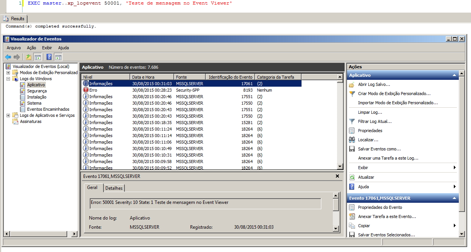This screenshot has width=471, height=252.
Task: Toggle the Action Pane toolbar icon
Action: click(58, 57)
